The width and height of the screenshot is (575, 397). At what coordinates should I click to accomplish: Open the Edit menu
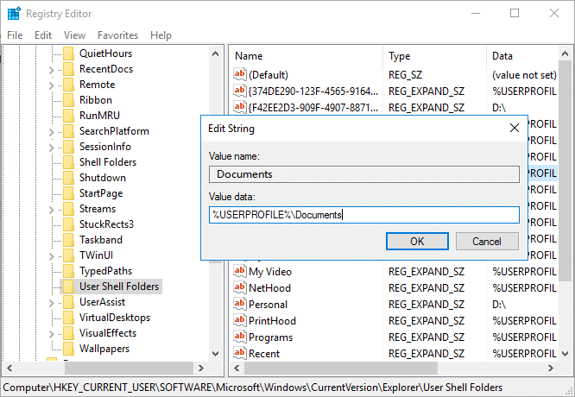click(x=43, y=35)
